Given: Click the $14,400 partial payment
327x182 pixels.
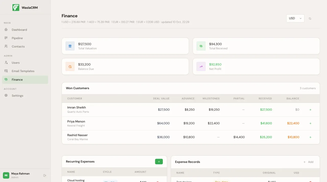Looking at the screenshot, I should coord(239,137).
